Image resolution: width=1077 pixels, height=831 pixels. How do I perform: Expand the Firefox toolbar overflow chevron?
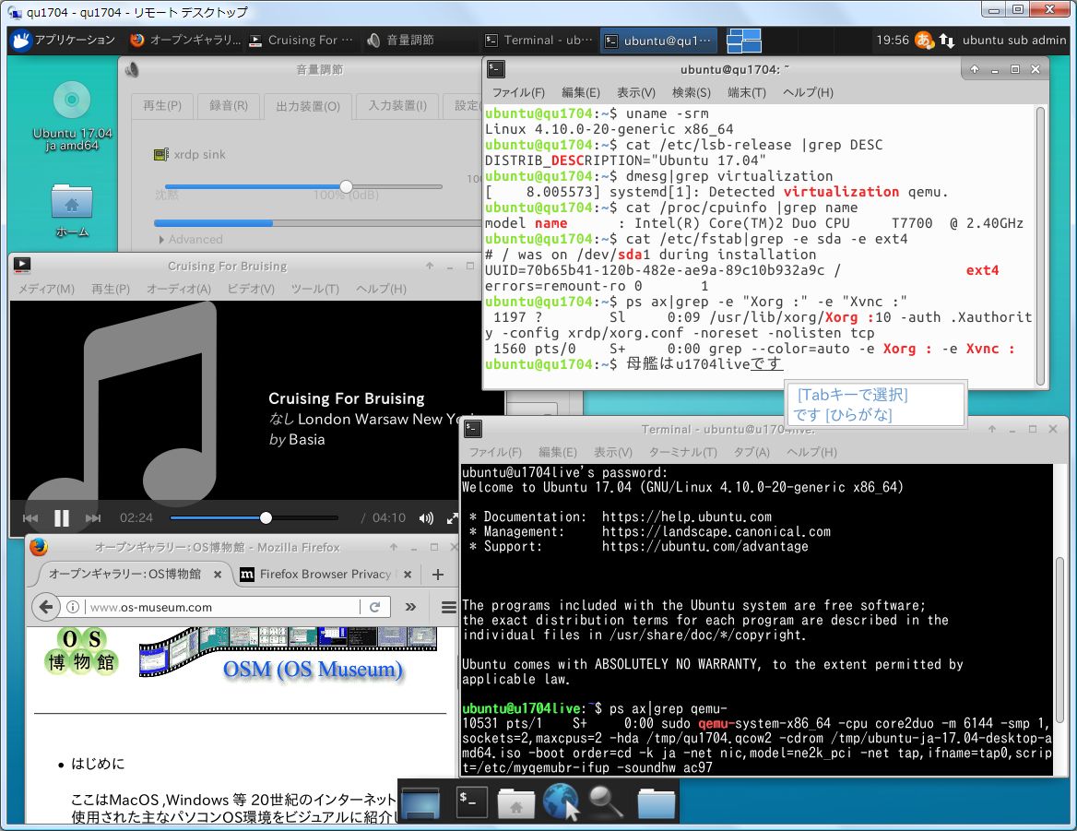point(410,607)
